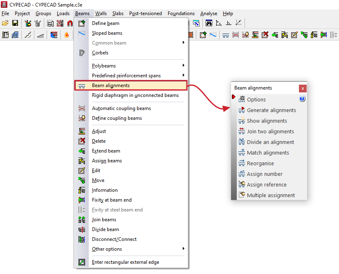Click toolbar Define coupling beams hand icon
339x274 pixels.
[x=245, y=35]
